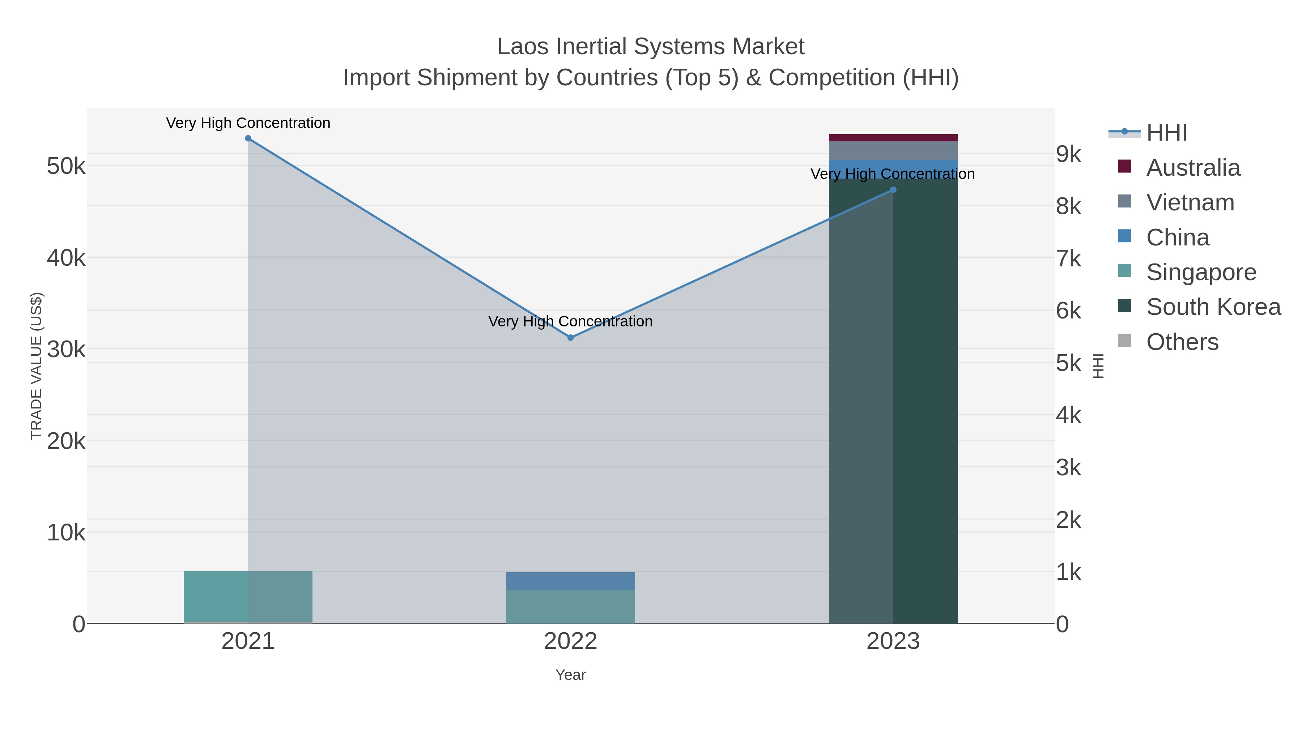Click the 'Very High Concentration' label above 2023
Image resolution: width=1302 pixels, height=732 pixels.
point(893,174)
